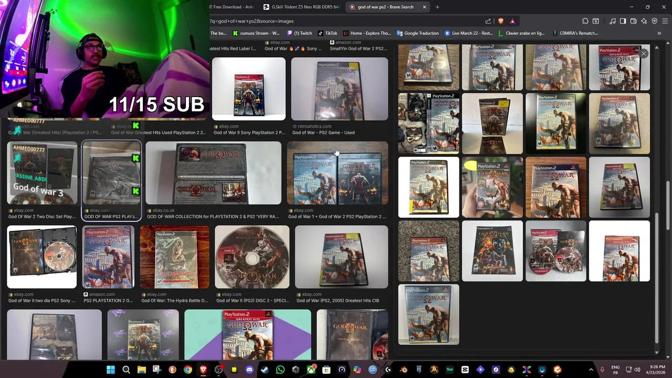Viewport: 672px width, 378px height.
Task: Open the (1) Twitch bookmark
Action: pos(300,33)
